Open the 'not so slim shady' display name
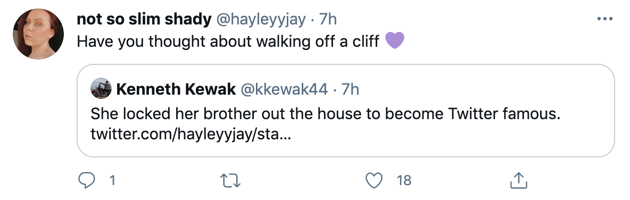 pos(144,20)
